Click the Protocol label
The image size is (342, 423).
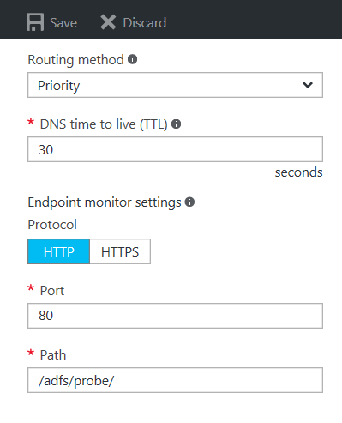[52, 225]
